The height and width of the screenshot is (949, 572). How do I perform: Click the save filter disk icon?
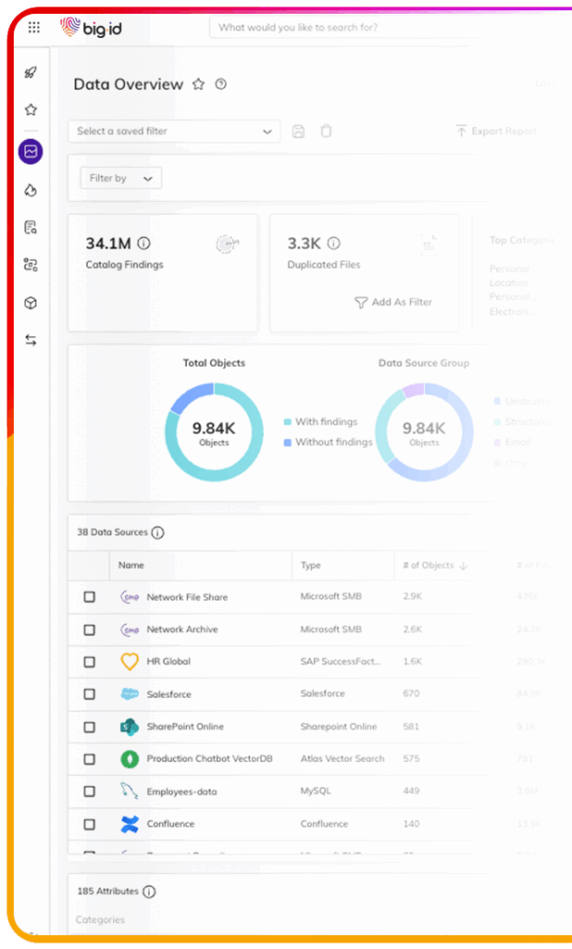(298, 132)
